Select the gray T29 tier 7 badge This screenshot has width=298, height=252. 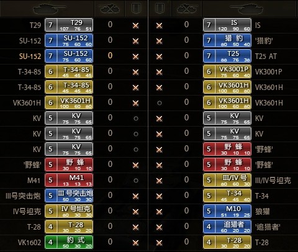coord(69,25)
